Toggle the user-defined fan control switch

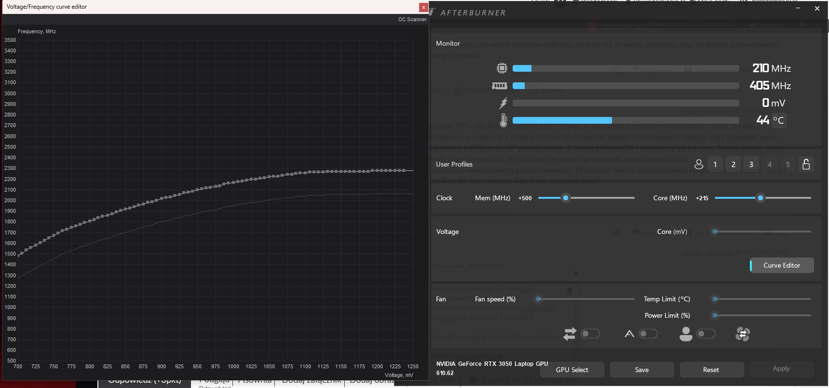(x=706, y=334)
